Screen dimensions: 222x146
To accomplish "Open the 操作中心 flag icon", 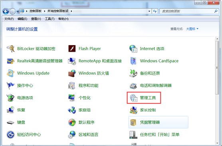I will [x=11, y=86].
